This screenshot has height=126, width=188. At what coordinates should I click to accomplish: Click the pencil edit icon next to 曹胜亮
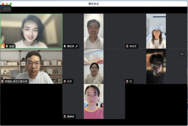click(77, 46)
